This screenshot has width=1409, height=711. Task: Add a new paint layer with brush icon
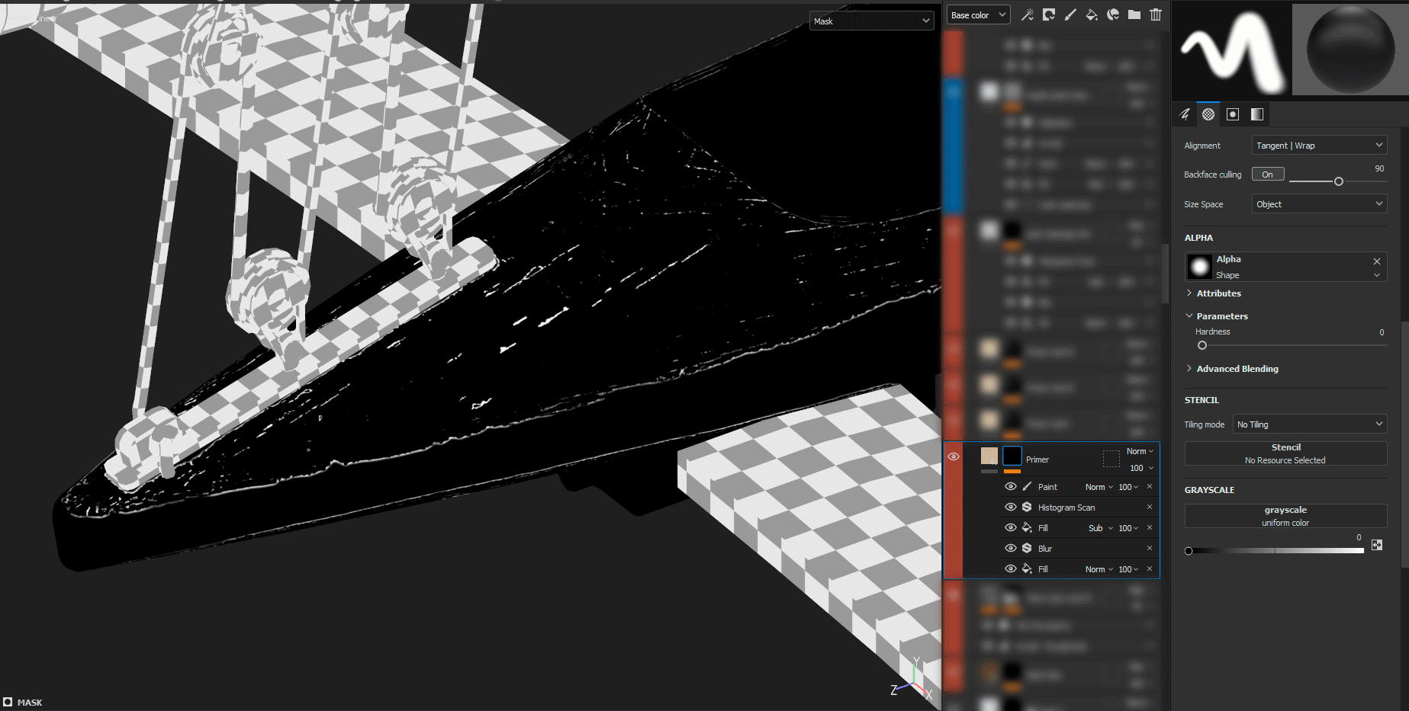[1070, 14]
